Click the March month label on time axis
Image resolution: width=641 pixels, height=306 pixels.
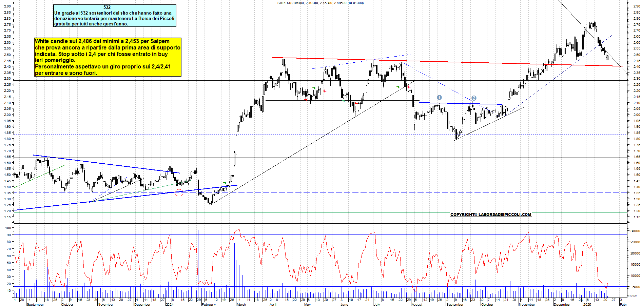(241, 304)
